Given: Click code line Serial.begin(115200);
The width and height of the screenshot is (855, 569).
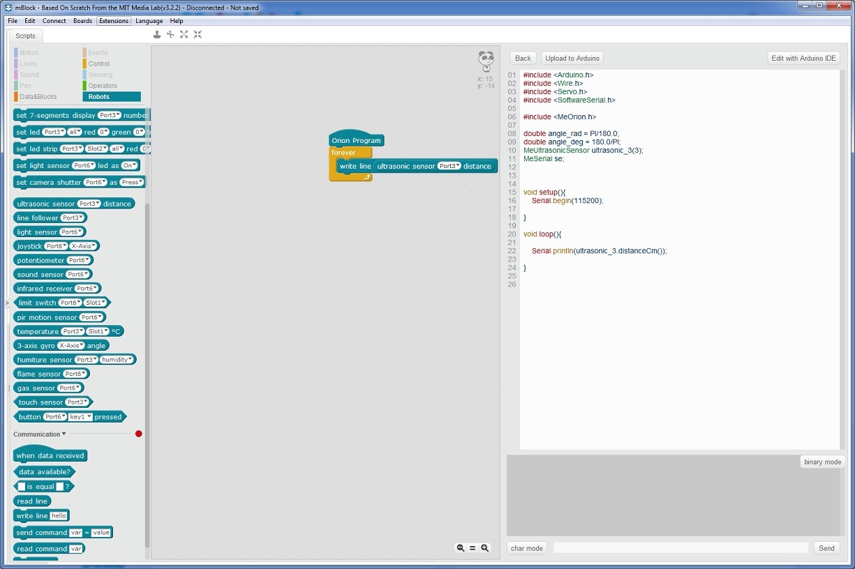Looking at the screenshot, I should point(567,201).
